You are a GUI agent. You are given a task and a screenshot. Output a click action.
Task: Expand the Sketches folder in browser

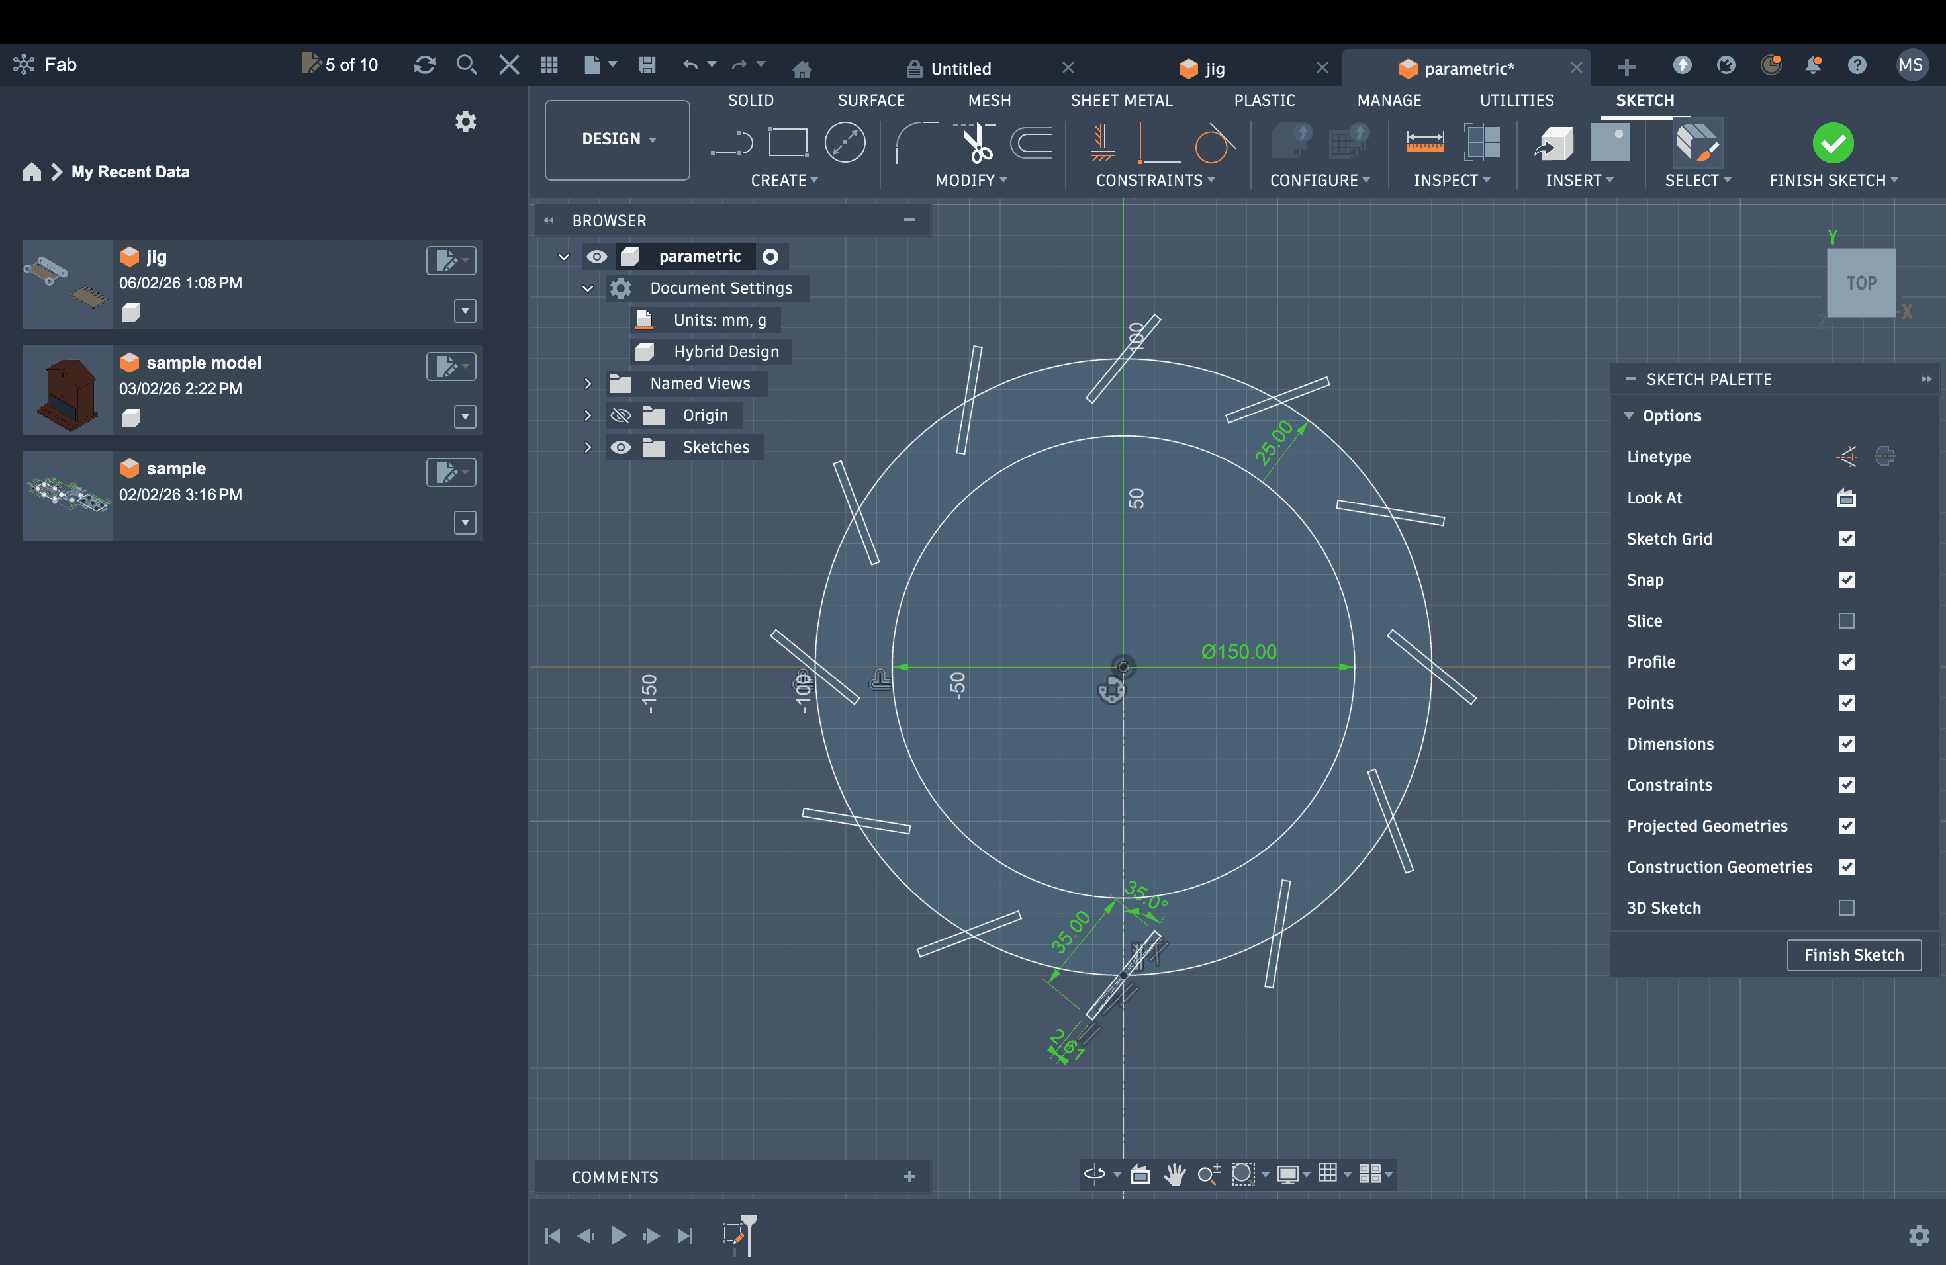click(587, 447)
